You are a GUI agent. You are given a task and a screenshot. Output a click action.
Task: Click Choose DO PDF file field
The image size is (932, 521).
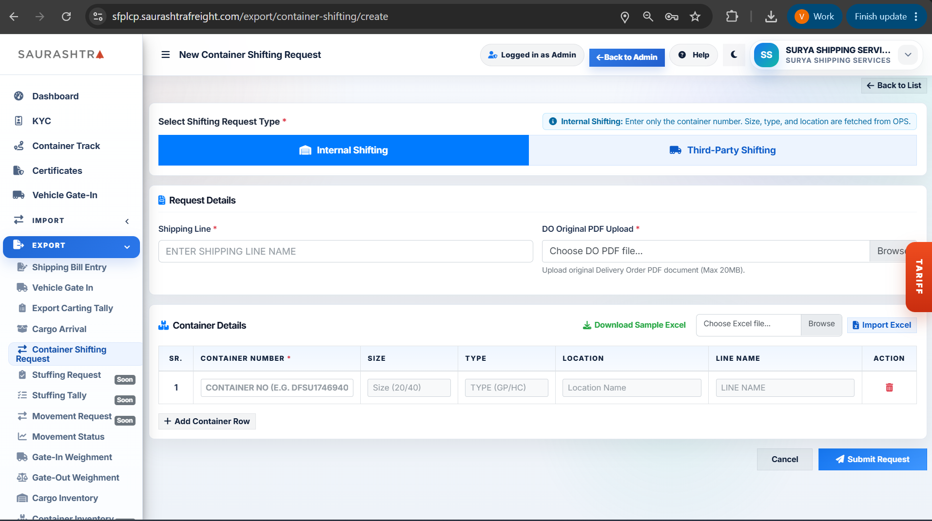706,251
